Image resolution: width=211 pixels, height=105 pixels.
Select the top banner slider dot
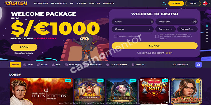pyautogui.click(x=207, y=25)
